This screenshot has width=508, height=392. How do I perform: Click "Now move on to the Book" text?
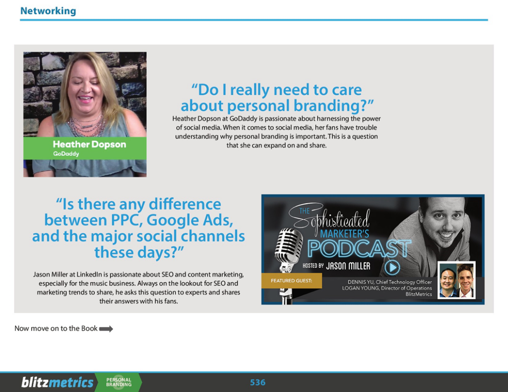click(x=56, y=328)
